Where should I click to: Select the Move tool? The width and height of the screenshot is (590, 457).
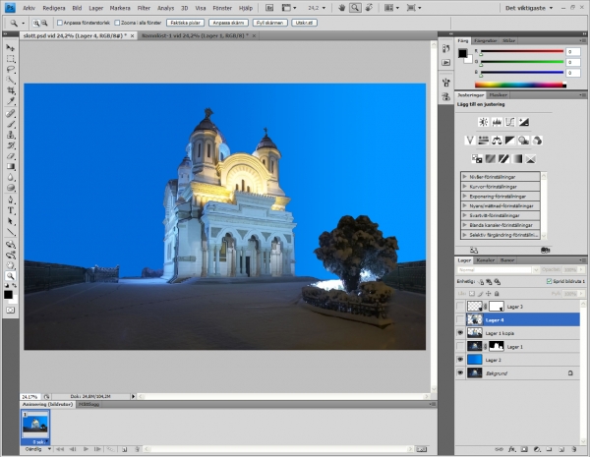click(x=11, y=48)
